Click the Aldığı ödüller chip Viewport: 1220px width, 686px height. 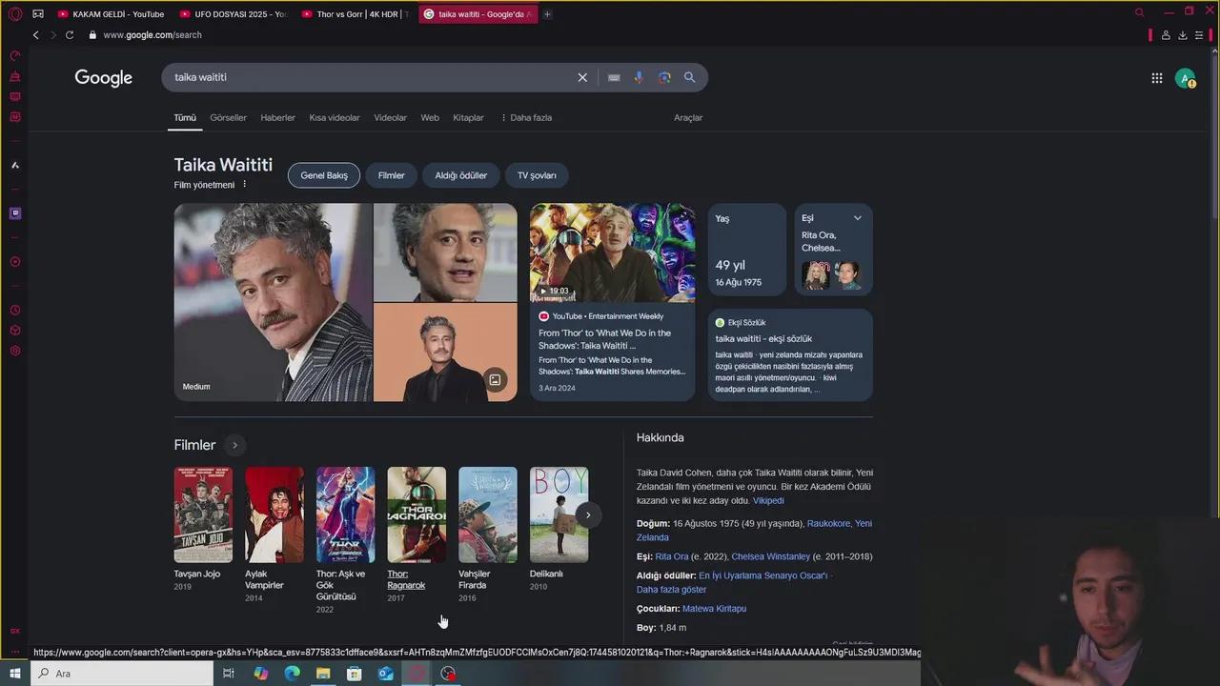click(x=461, y=175)
